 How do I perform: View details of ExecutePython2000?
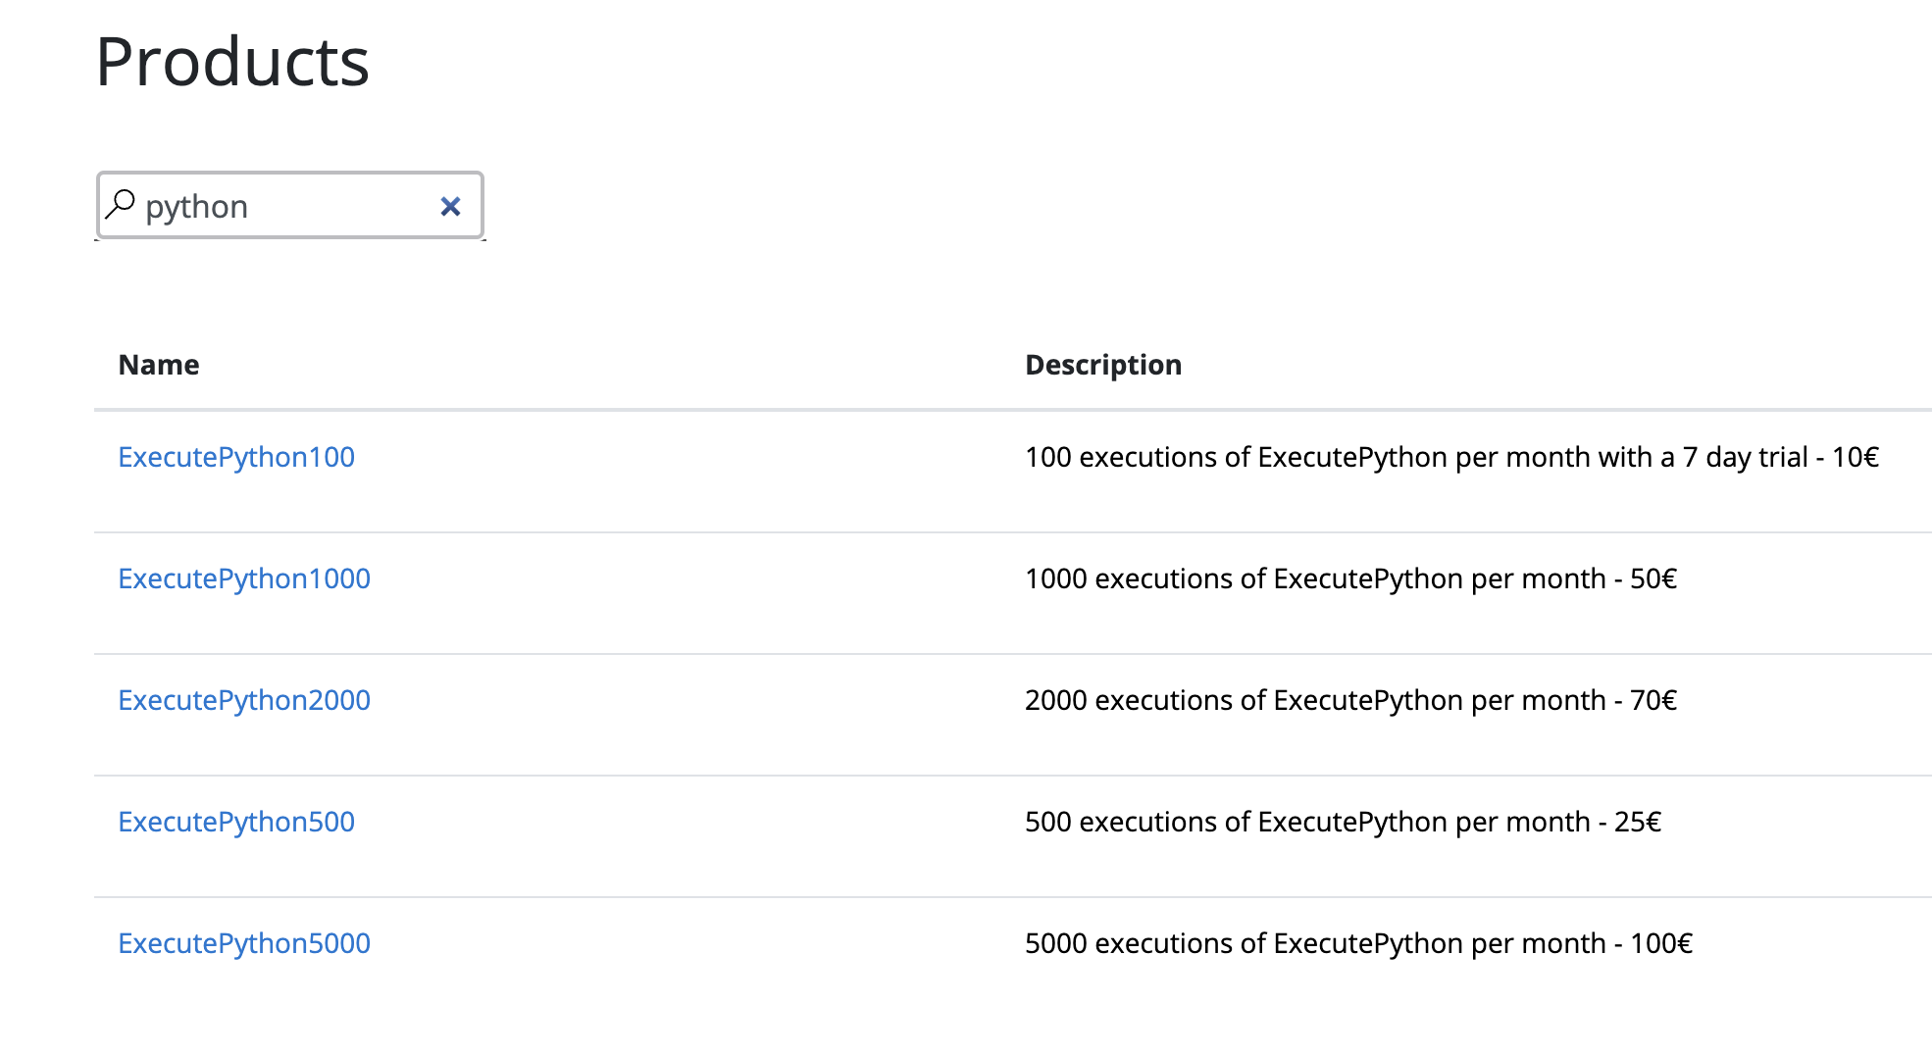coord(244,700)
